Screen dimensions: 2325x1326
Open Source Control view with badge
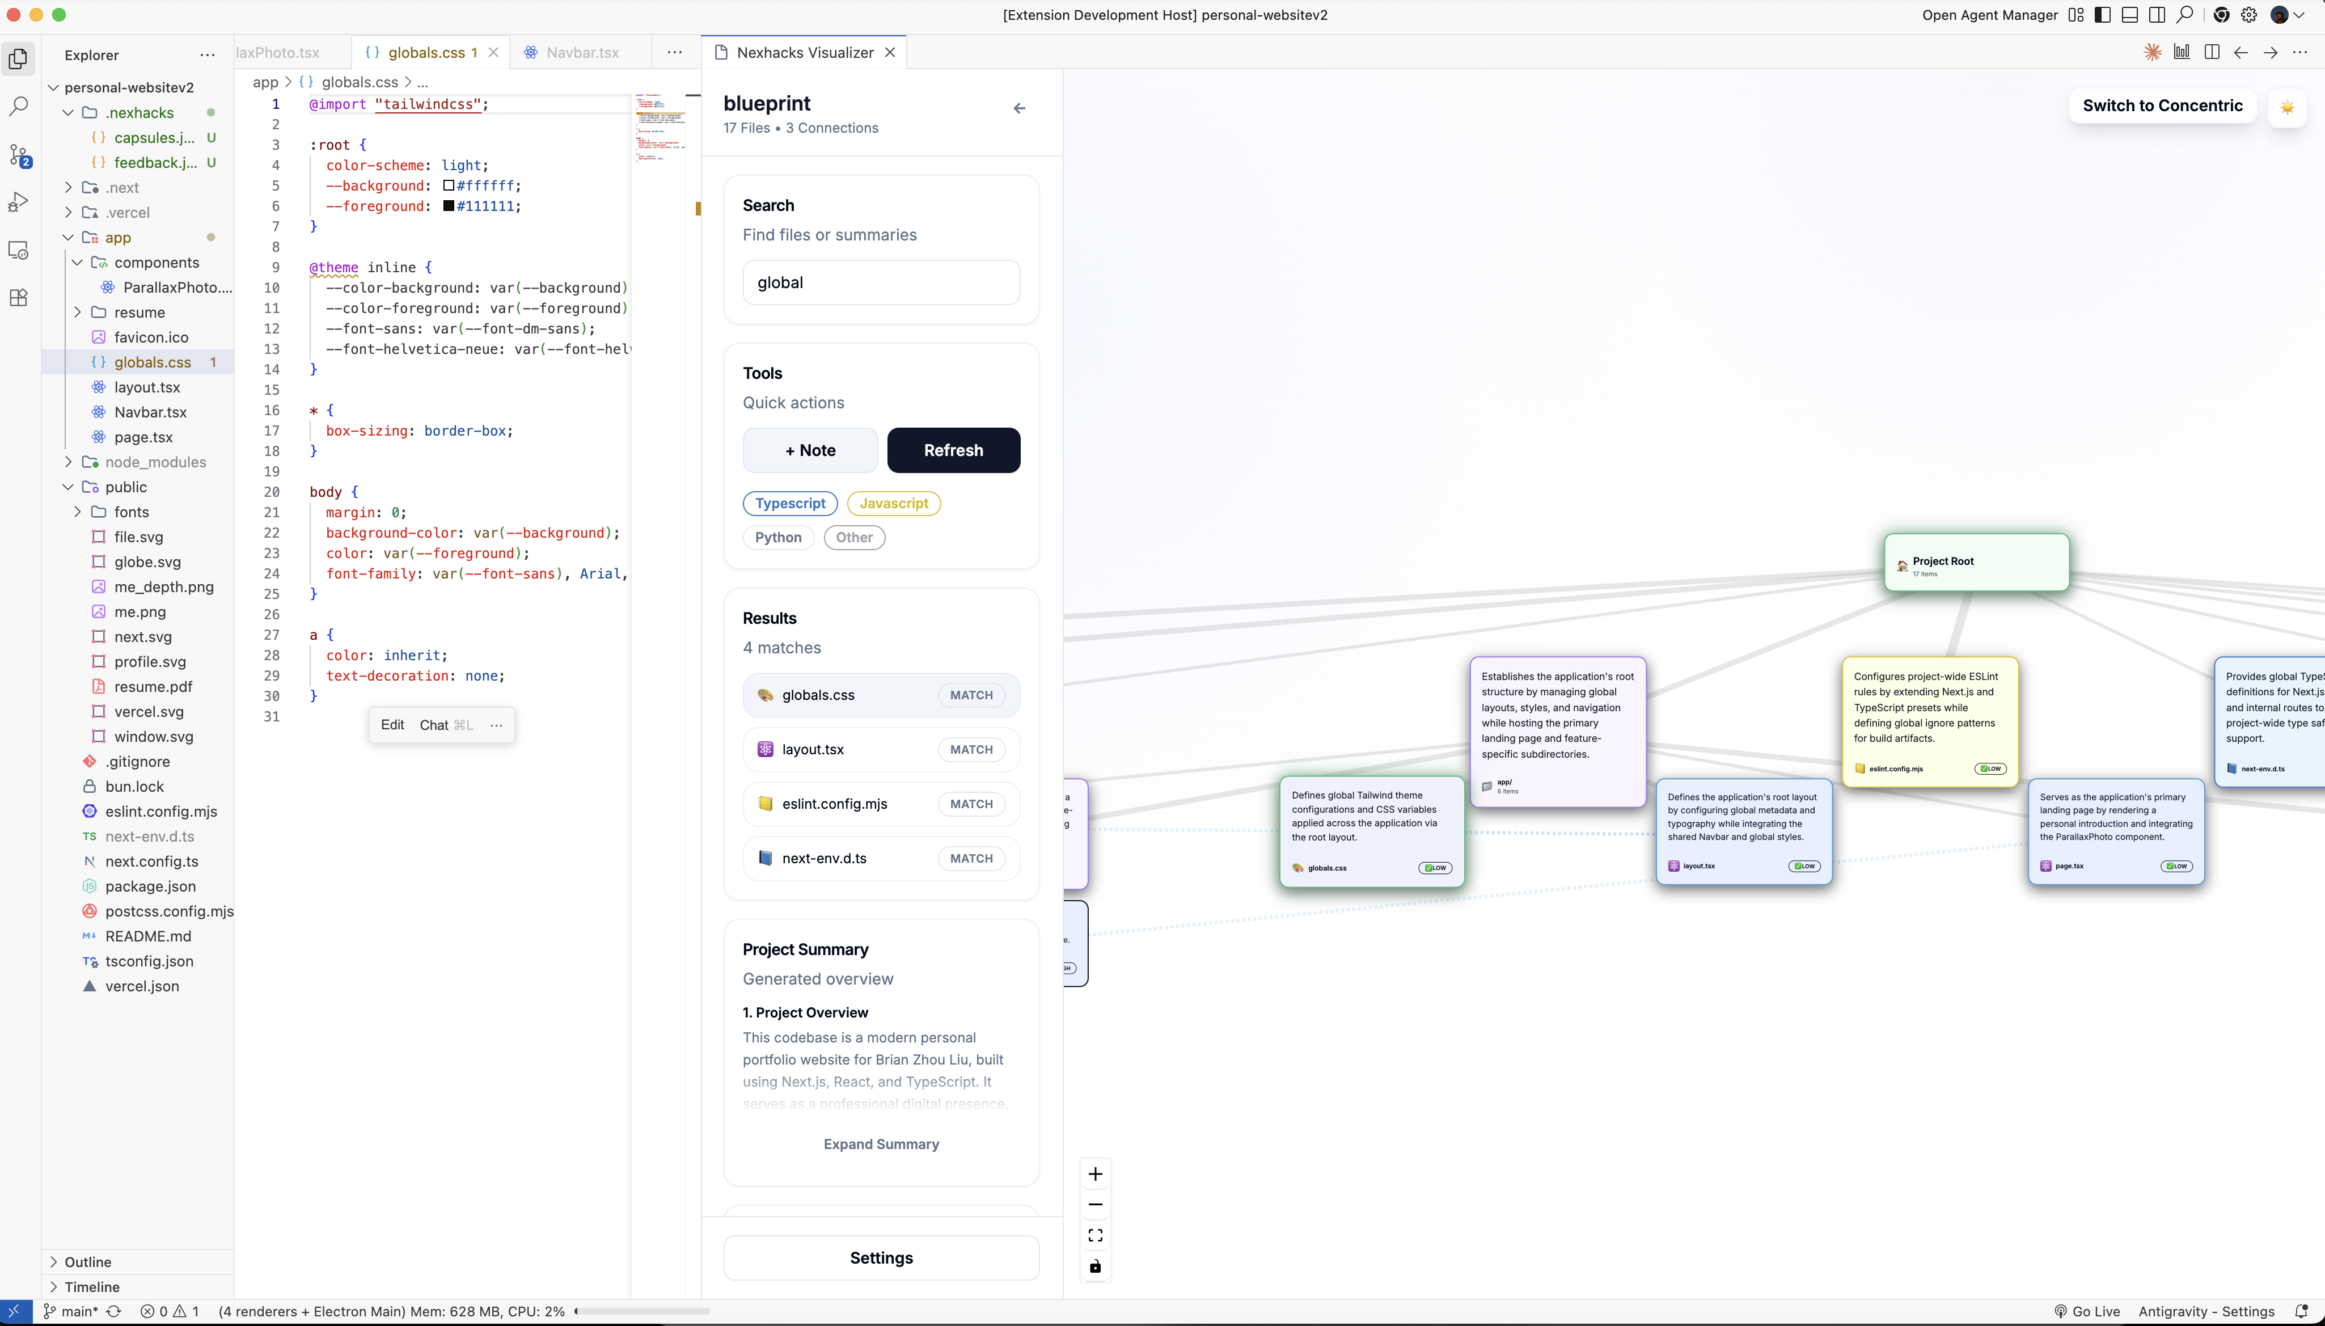tap(18, 155)
